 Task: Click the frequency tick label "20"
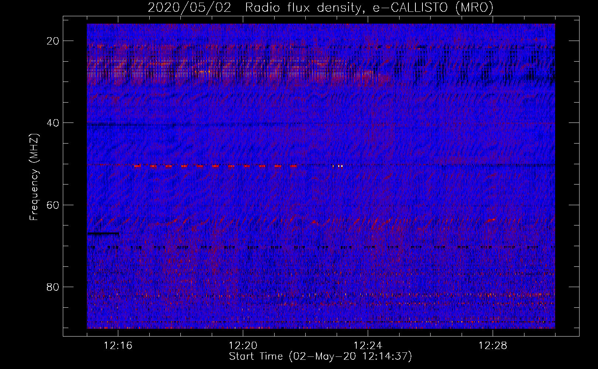coord(53,41)
